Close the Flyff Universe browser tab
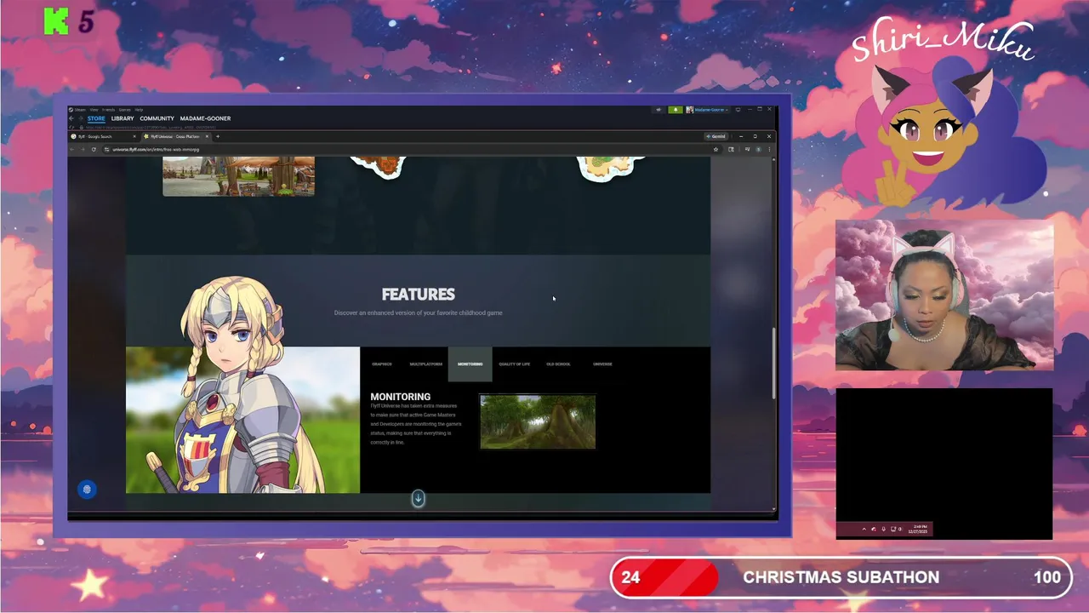Screen dimensions: 1089x613 coord(207,136)
